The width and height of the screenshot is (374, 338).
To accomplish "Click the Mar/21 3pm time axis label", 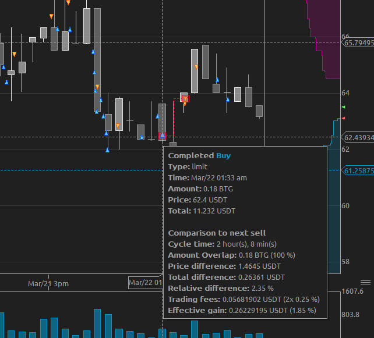I will [48, 283].
